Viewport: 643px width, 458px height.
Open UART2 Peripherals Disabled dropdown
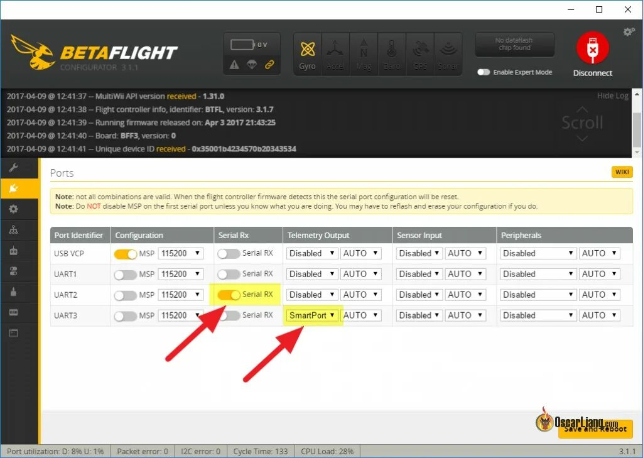538,295
